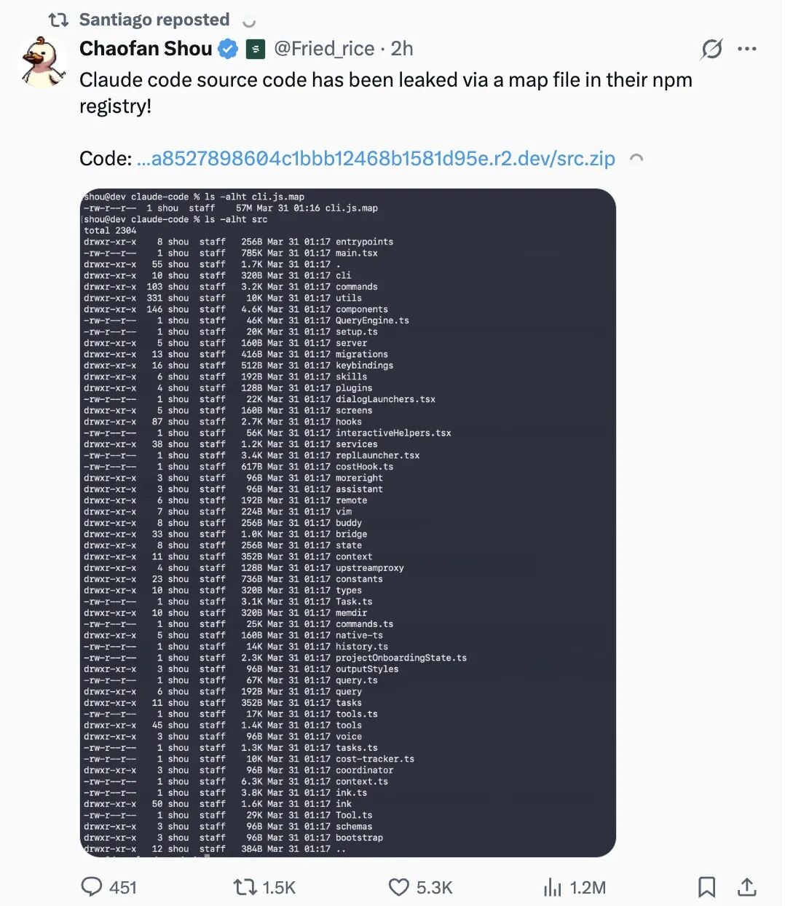Click the Grok slashed-circle icon
Screen dimensions: 785x906
click(x=711, y=49)
